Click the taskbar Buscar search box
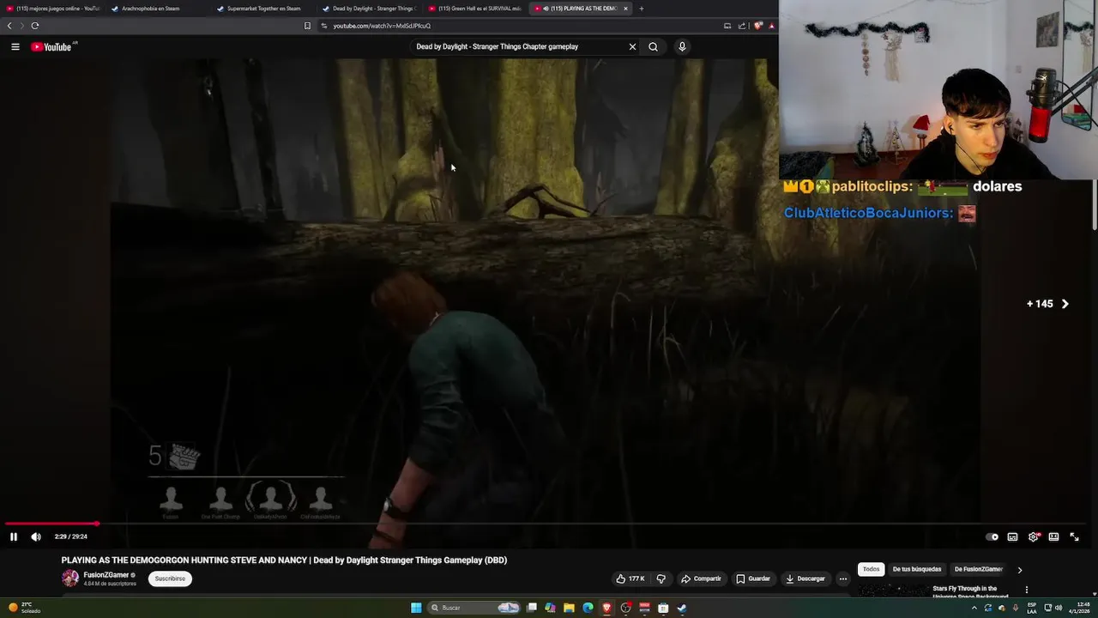Screen dimensions: 1098x618 [475, 608]
